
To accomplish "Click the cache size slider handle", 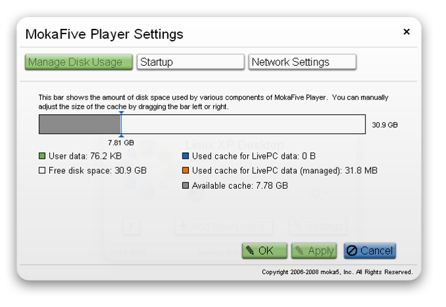I will [121, 125].
